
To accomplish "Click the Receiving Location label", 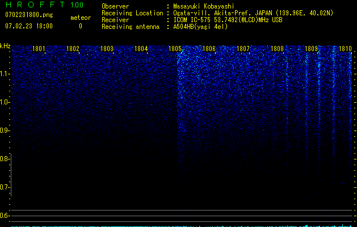I will [x=132, y=13].
